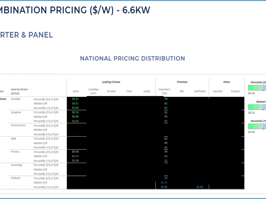Select the Enphase inverter row label
Screen dimensions: 266x199
[16, 178]
